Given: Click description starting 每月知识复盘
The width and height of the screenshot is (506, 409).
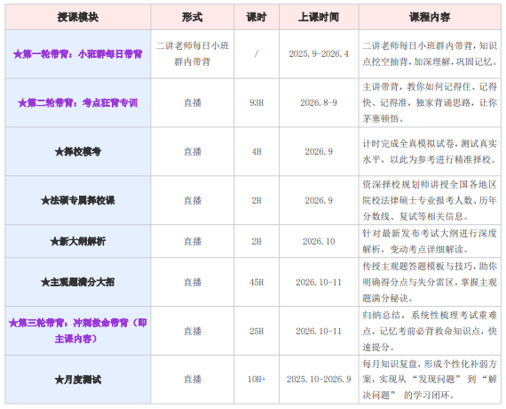Looking at the screenshot, I should click(430, 380).
